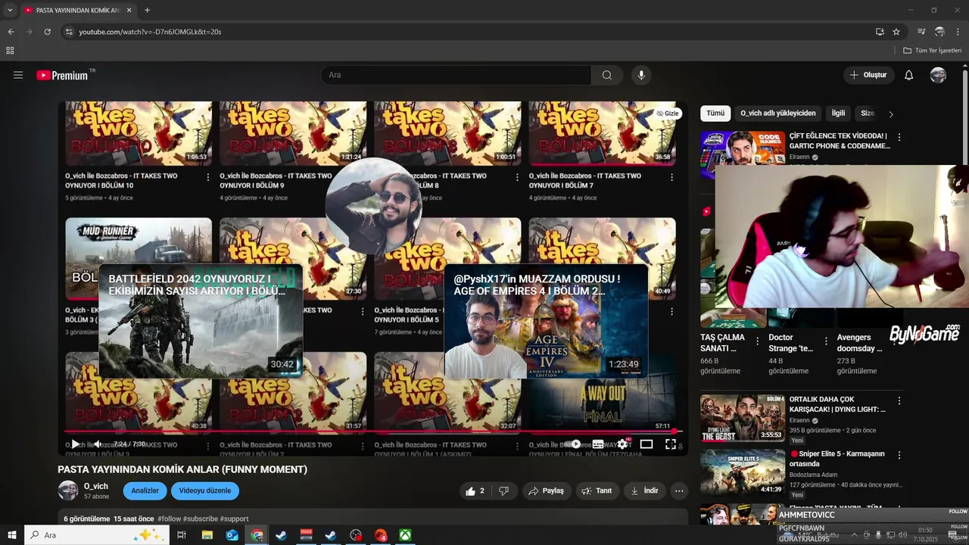
Task: Open the player settings gear
Action: tap(622, 444)
